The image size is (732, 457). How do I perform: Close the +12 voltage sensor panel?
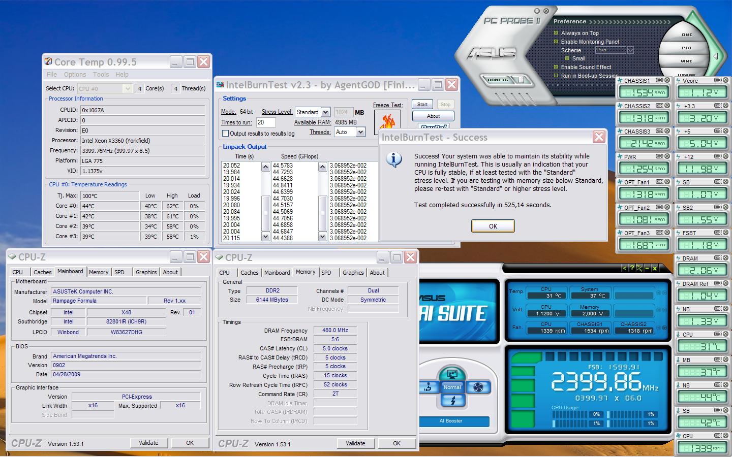(x=725, y=156)
